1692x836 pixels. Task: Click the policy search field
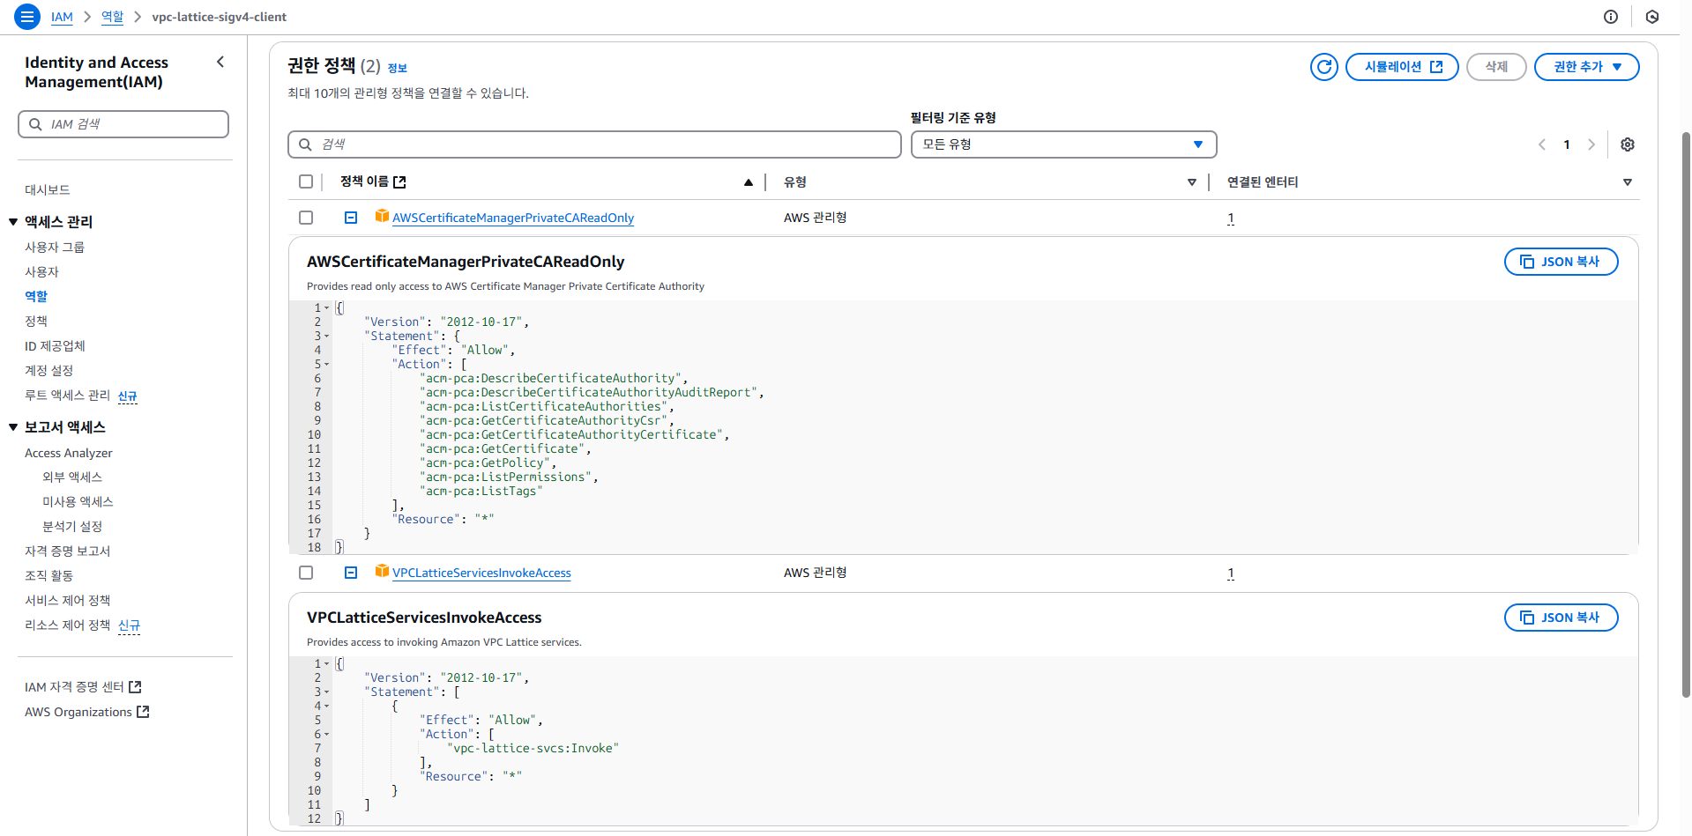click(x=594, y=144)
